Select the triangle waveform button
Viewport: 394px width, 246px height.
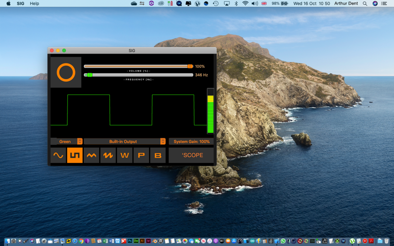92,155
